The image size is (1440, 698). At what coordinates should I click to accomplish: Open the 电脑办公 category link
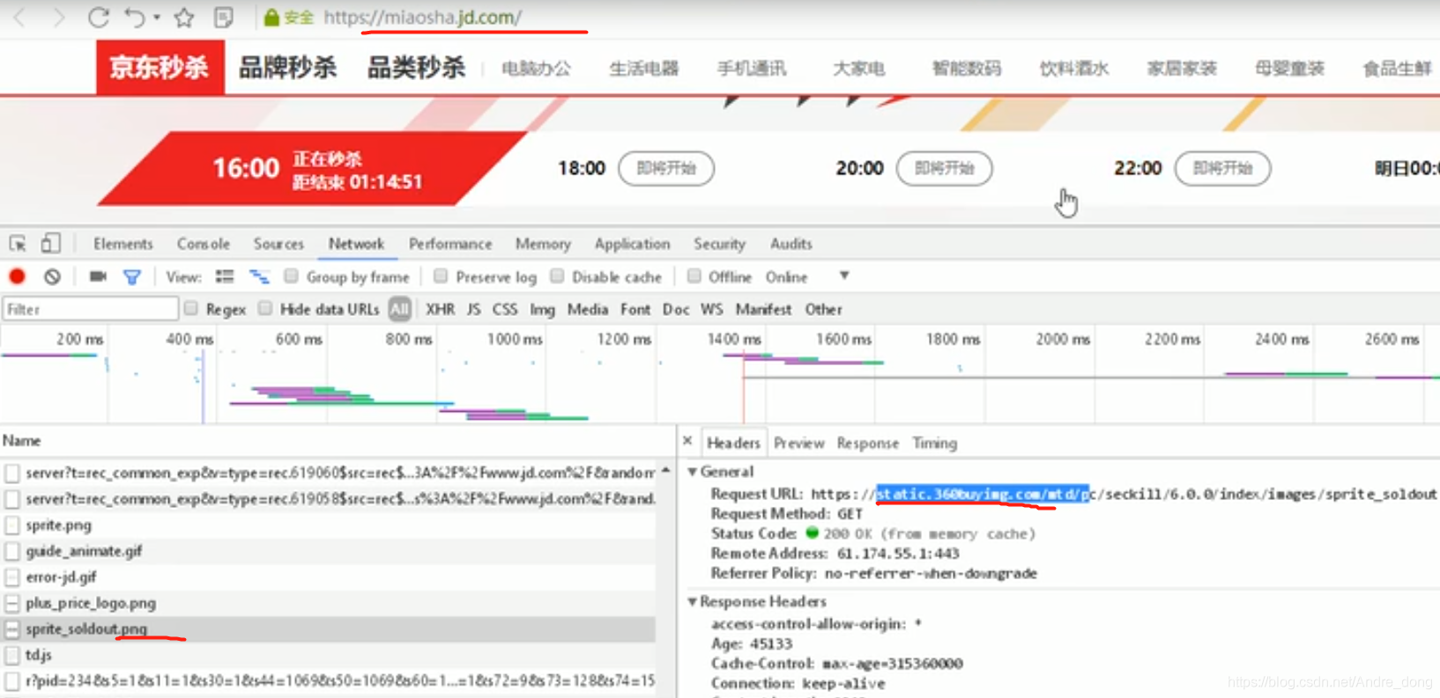tap(536, 69)
